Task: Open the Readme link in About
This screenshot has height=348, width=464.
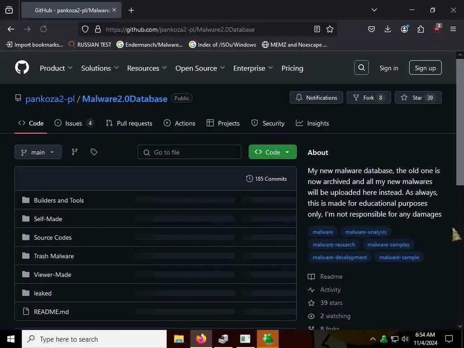Action: click(x=325, y=276)
